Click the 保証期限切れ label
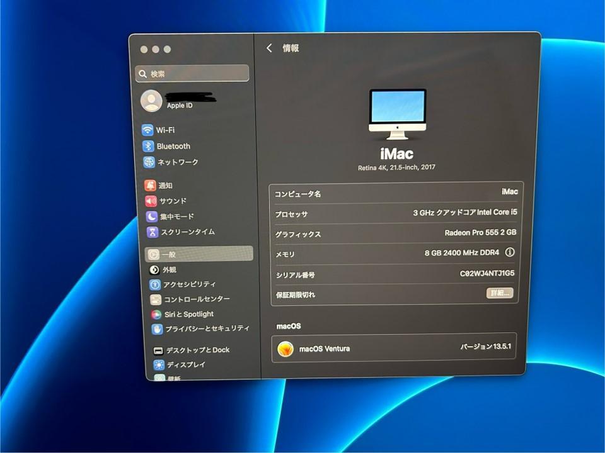Viewport: 605px width, 453px height. [296, 294]
